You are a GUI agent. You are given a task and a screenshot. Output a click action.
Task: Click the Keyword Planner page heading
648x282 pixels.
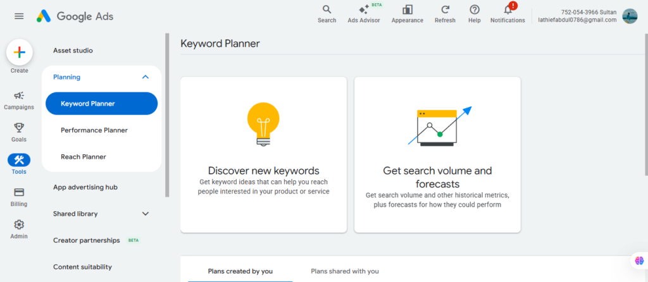pyautogui.click(x=220, y=44)
